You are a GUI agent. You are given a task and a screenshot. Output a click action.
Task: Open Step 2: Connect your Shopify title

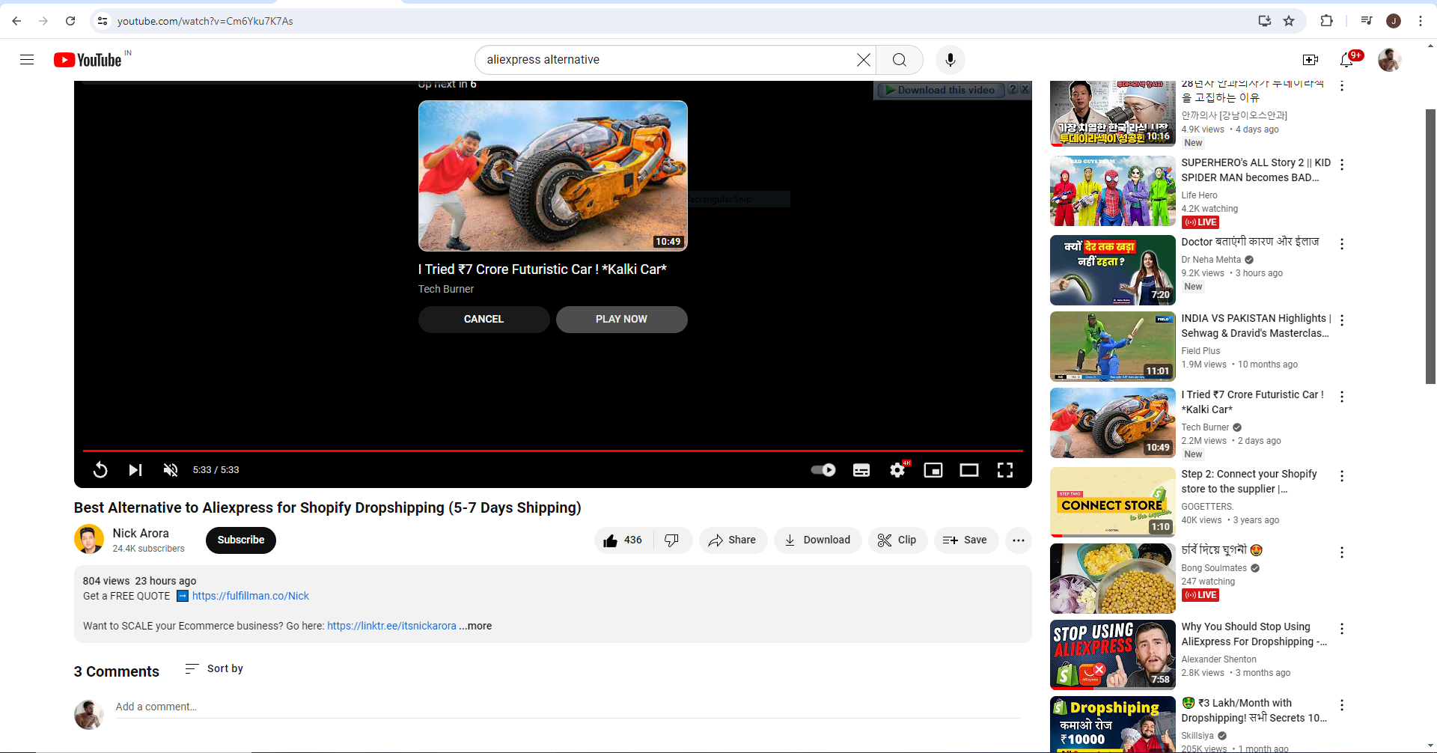point(1249,481)
